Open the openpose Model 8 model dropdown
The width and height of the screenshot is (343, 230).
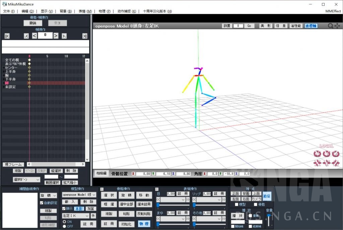79,195
